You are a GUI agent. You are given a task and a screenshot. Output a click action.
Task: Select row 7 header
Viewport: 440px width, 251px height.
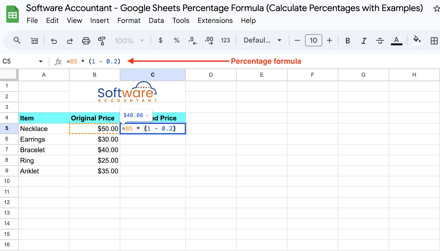point(9,150)
